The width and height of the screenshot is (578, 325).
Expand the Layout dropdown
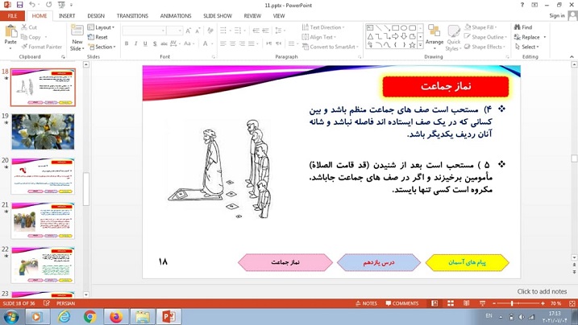(104, 27)
